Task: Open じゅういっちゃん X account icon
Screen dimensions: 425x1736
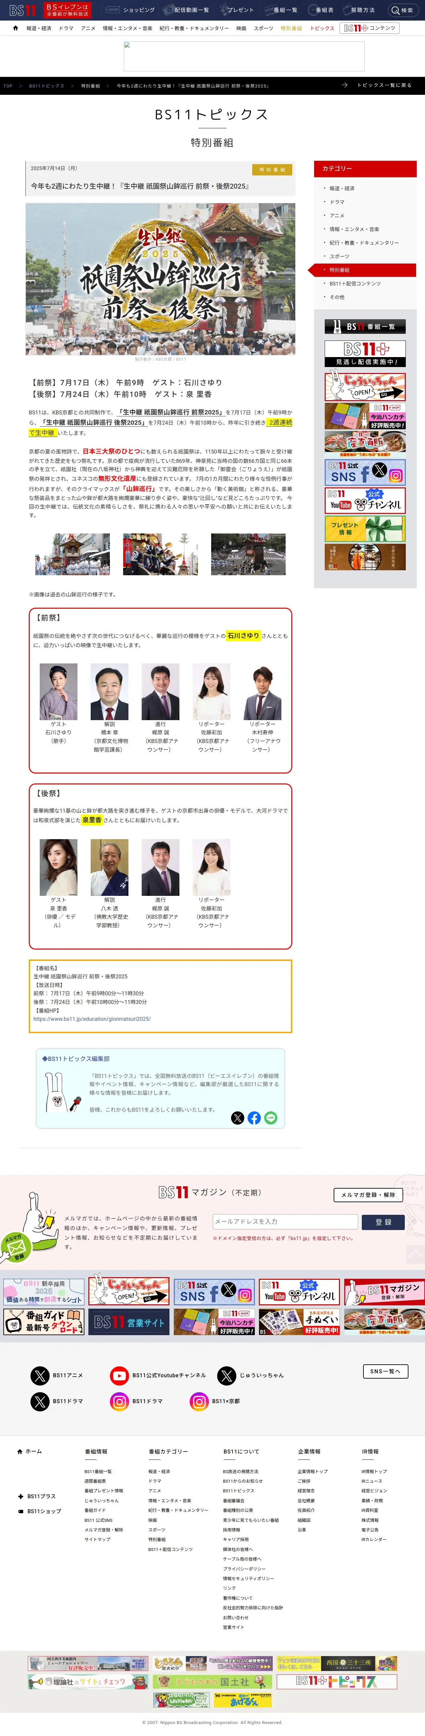Action: tap(227, 1376)
